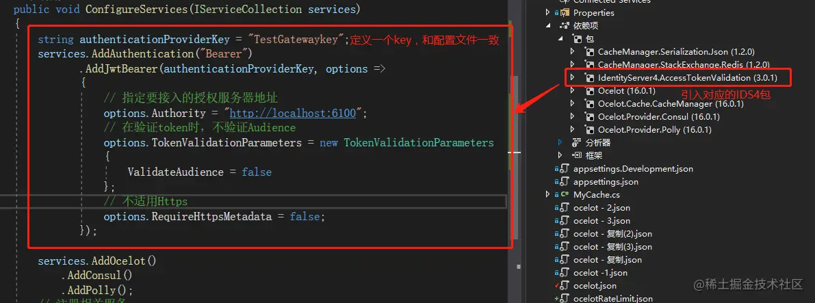This screenshot has height=303, width=815.
Task: Click the code editor vertical scrollbar
Action: pos(515,156)
